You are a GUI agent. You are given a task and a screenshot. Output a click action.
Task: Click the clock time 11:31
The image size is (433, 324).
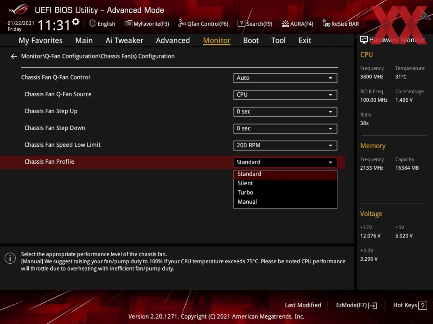coord(54,25)
